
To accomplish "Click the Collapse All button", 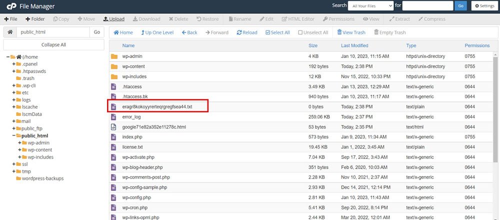I will (53, 44).
